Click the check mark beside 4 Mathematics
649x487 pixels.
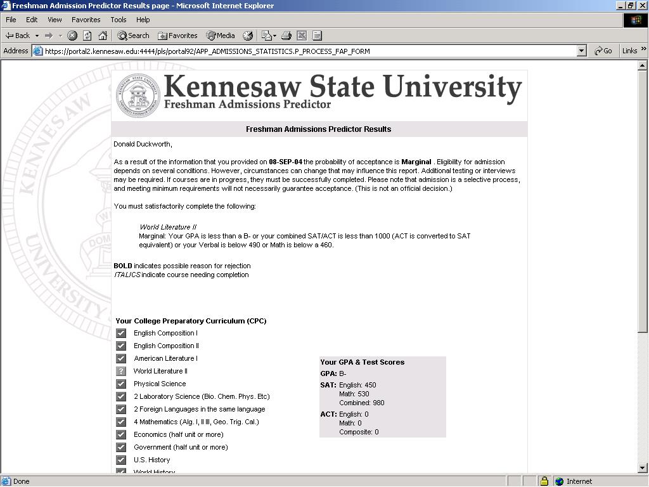click(121, 422)
